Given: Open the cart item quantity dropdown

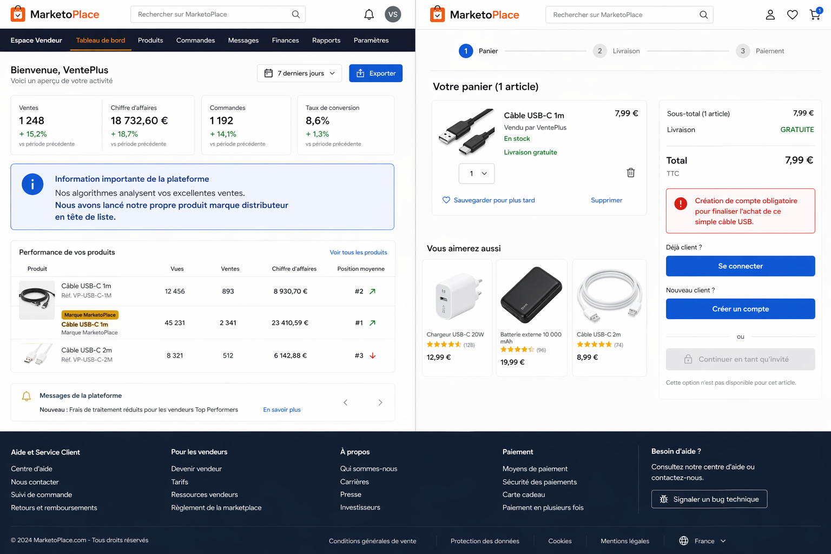Looking at the screenshot, I should (x=477, y=173).
